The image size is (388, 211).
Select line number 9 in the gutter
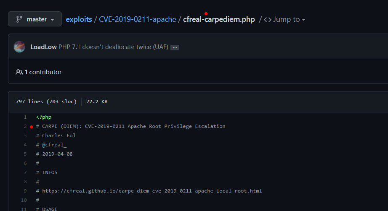tap(25, 191)
